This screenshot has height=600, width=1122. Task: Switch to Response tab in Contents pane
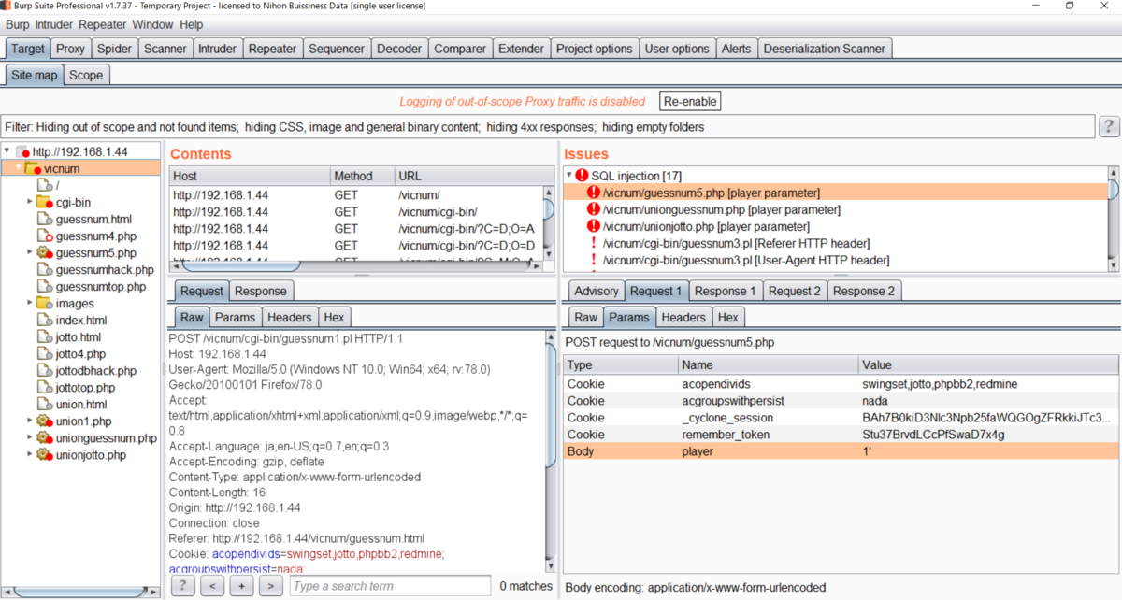point(262,291)
